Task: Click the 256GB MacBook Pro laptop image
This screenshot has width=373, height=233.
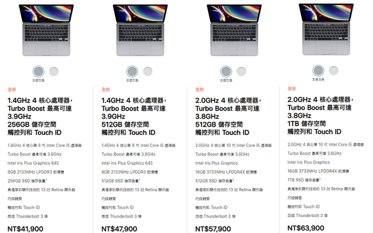Action: [x=46, y=30]
